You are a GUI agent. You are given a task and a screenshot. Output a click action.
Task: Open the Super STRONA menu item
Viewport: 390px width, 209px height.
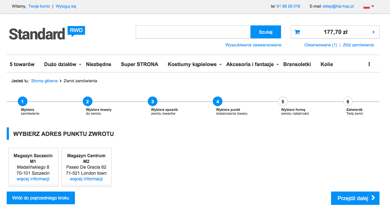tap(139, 64)
